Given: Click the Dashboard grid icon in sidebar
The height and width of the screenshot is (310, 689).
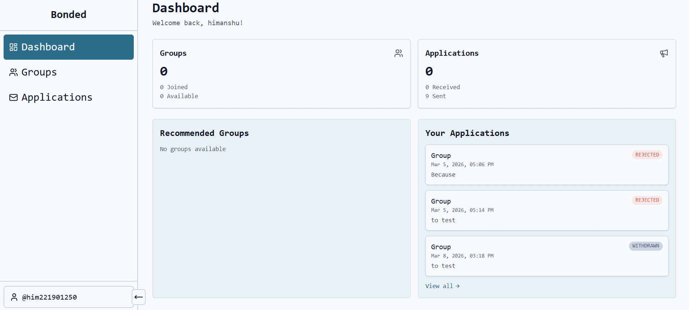Looking at the screenshot, I should tap(13, 47).
